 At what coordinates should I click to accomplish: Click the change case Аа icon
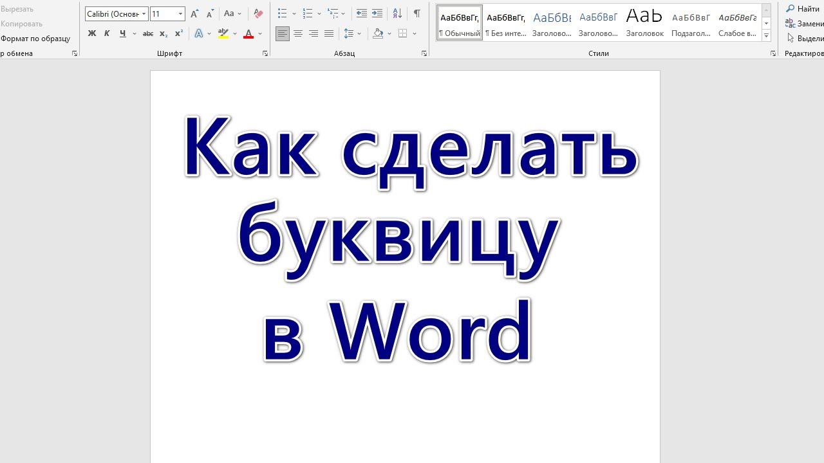pos(229,14)
